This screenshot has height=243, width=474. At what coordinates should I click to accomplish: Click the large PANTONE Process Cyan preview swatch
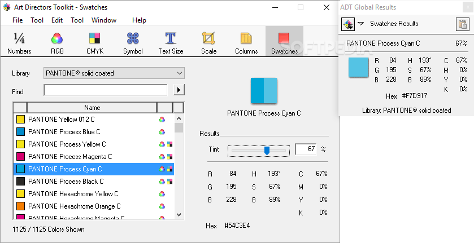[x=264, y=91]
